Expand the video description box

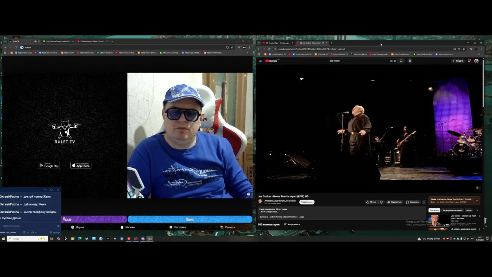click(x=342, y=213)
